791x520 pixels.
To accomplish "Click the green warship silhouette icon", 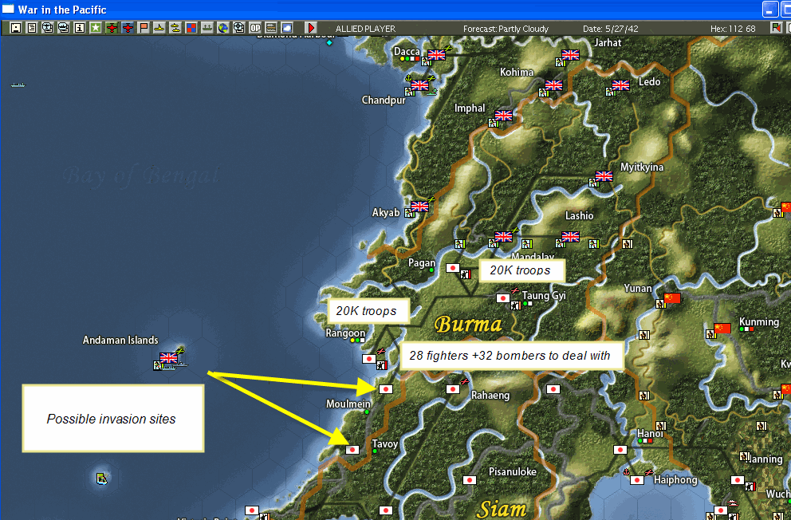I will [x=207, y=28].
